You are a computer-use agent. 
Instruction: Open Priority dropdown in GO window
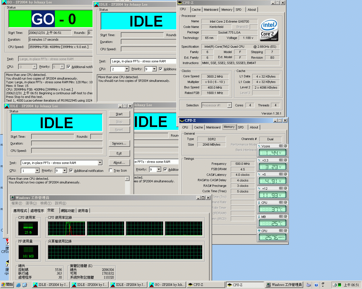click(62, 67)
